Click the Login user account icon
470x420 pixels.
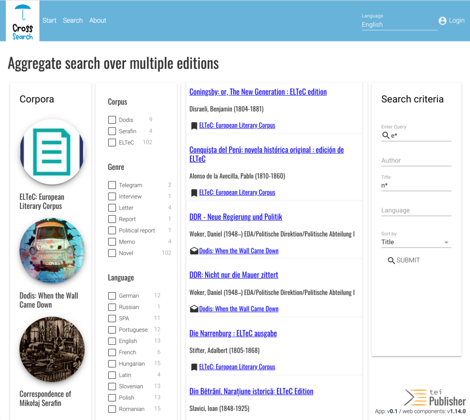[x=442, y=21]
